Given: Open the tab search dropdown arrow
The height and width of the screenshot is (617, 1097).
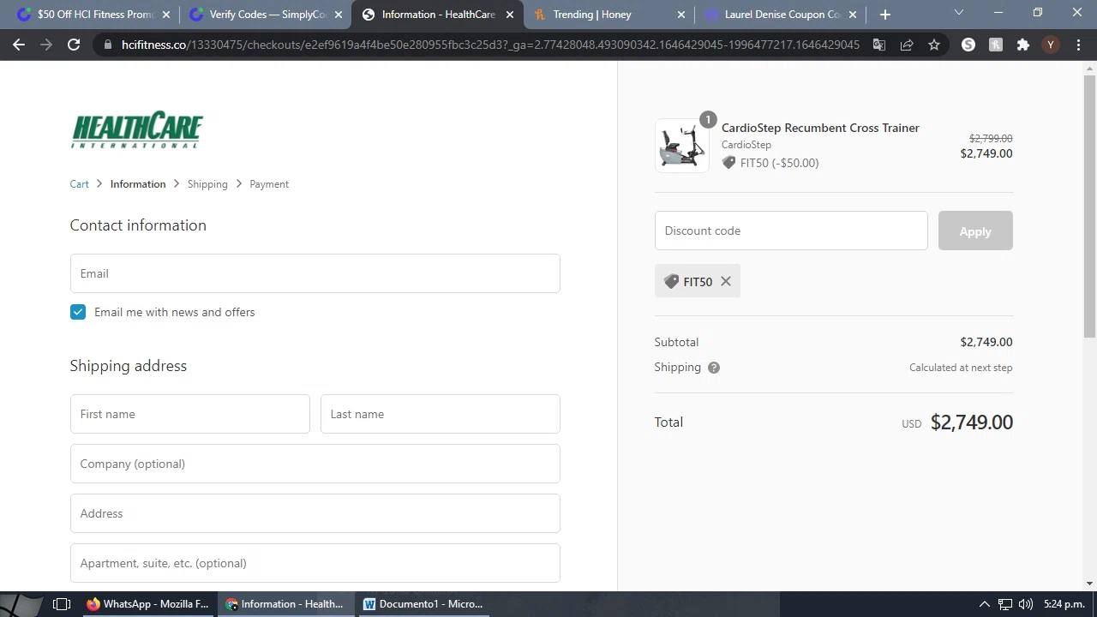Looking at the screenshot, I should point(959,13).
